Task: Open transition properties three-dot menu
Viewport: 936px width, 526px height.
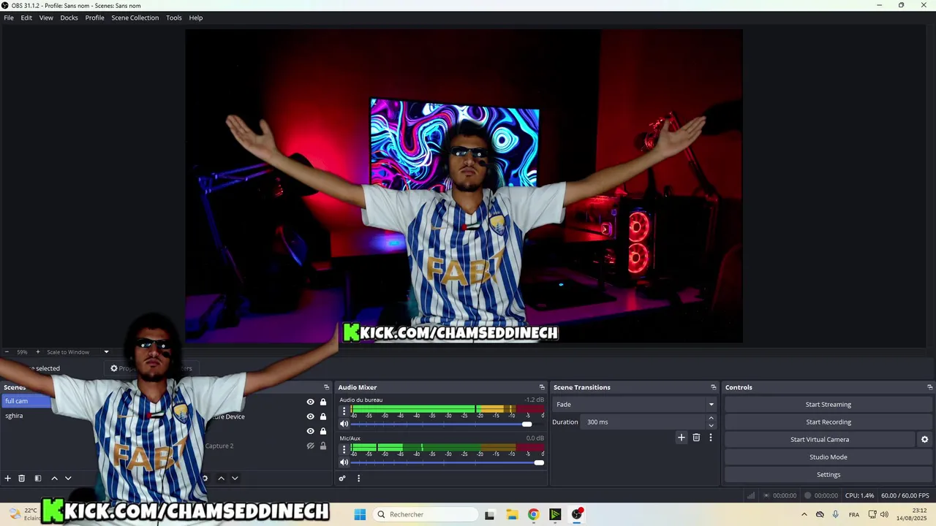Action: [x=710, y=438]
